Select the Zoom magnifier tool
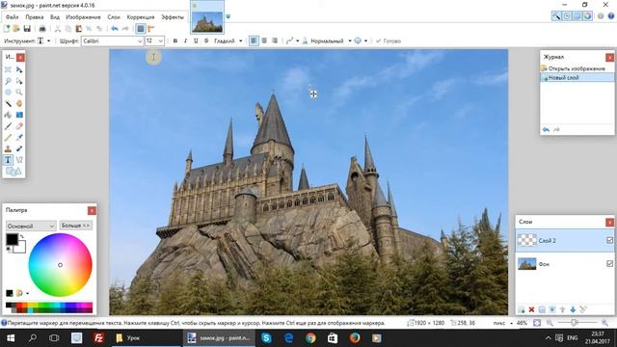 pos(19,93)
